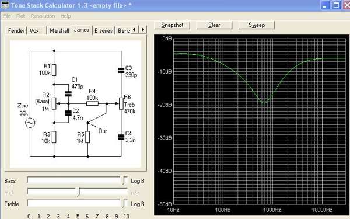
Task: Click the C4 3,3n capacitor symbol
Action: [121, 137]
